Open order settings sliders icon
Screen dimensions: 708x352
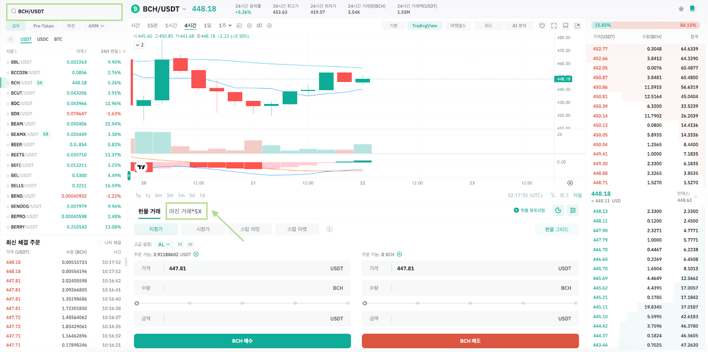pos(573,210)
